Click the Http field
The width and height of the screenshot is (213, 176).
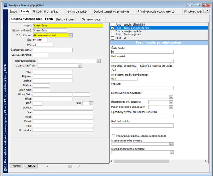[63, 126]
